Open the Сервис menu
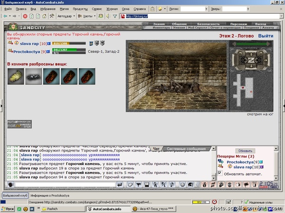This screenshot has height=213, width=285. tap(97, 9)
